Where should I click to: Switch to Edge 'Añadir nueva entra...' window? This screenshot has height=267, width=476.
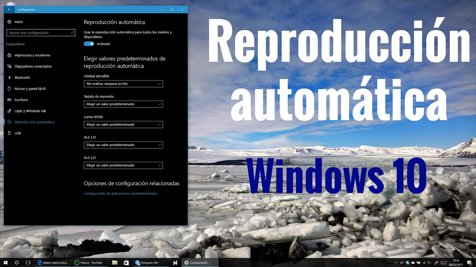[53, 263]
